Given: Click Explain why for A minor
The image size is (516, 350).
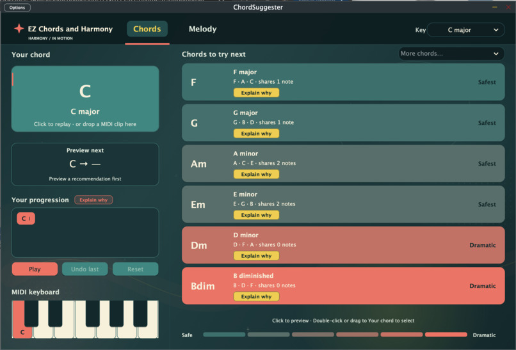Looking at the screenshot, I should pos(256,174).
